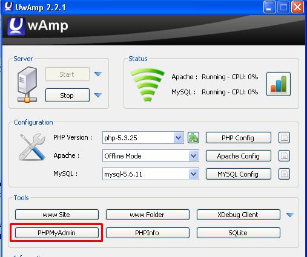The image size is (307, 257).
Task: Open the CPU statistics chart icon
Action: [x=279, y=84]
